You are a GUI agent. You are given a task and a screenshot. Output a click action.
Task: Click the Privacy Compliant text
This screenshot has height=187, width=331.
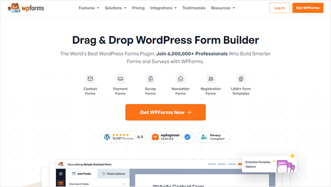(217, 137)
